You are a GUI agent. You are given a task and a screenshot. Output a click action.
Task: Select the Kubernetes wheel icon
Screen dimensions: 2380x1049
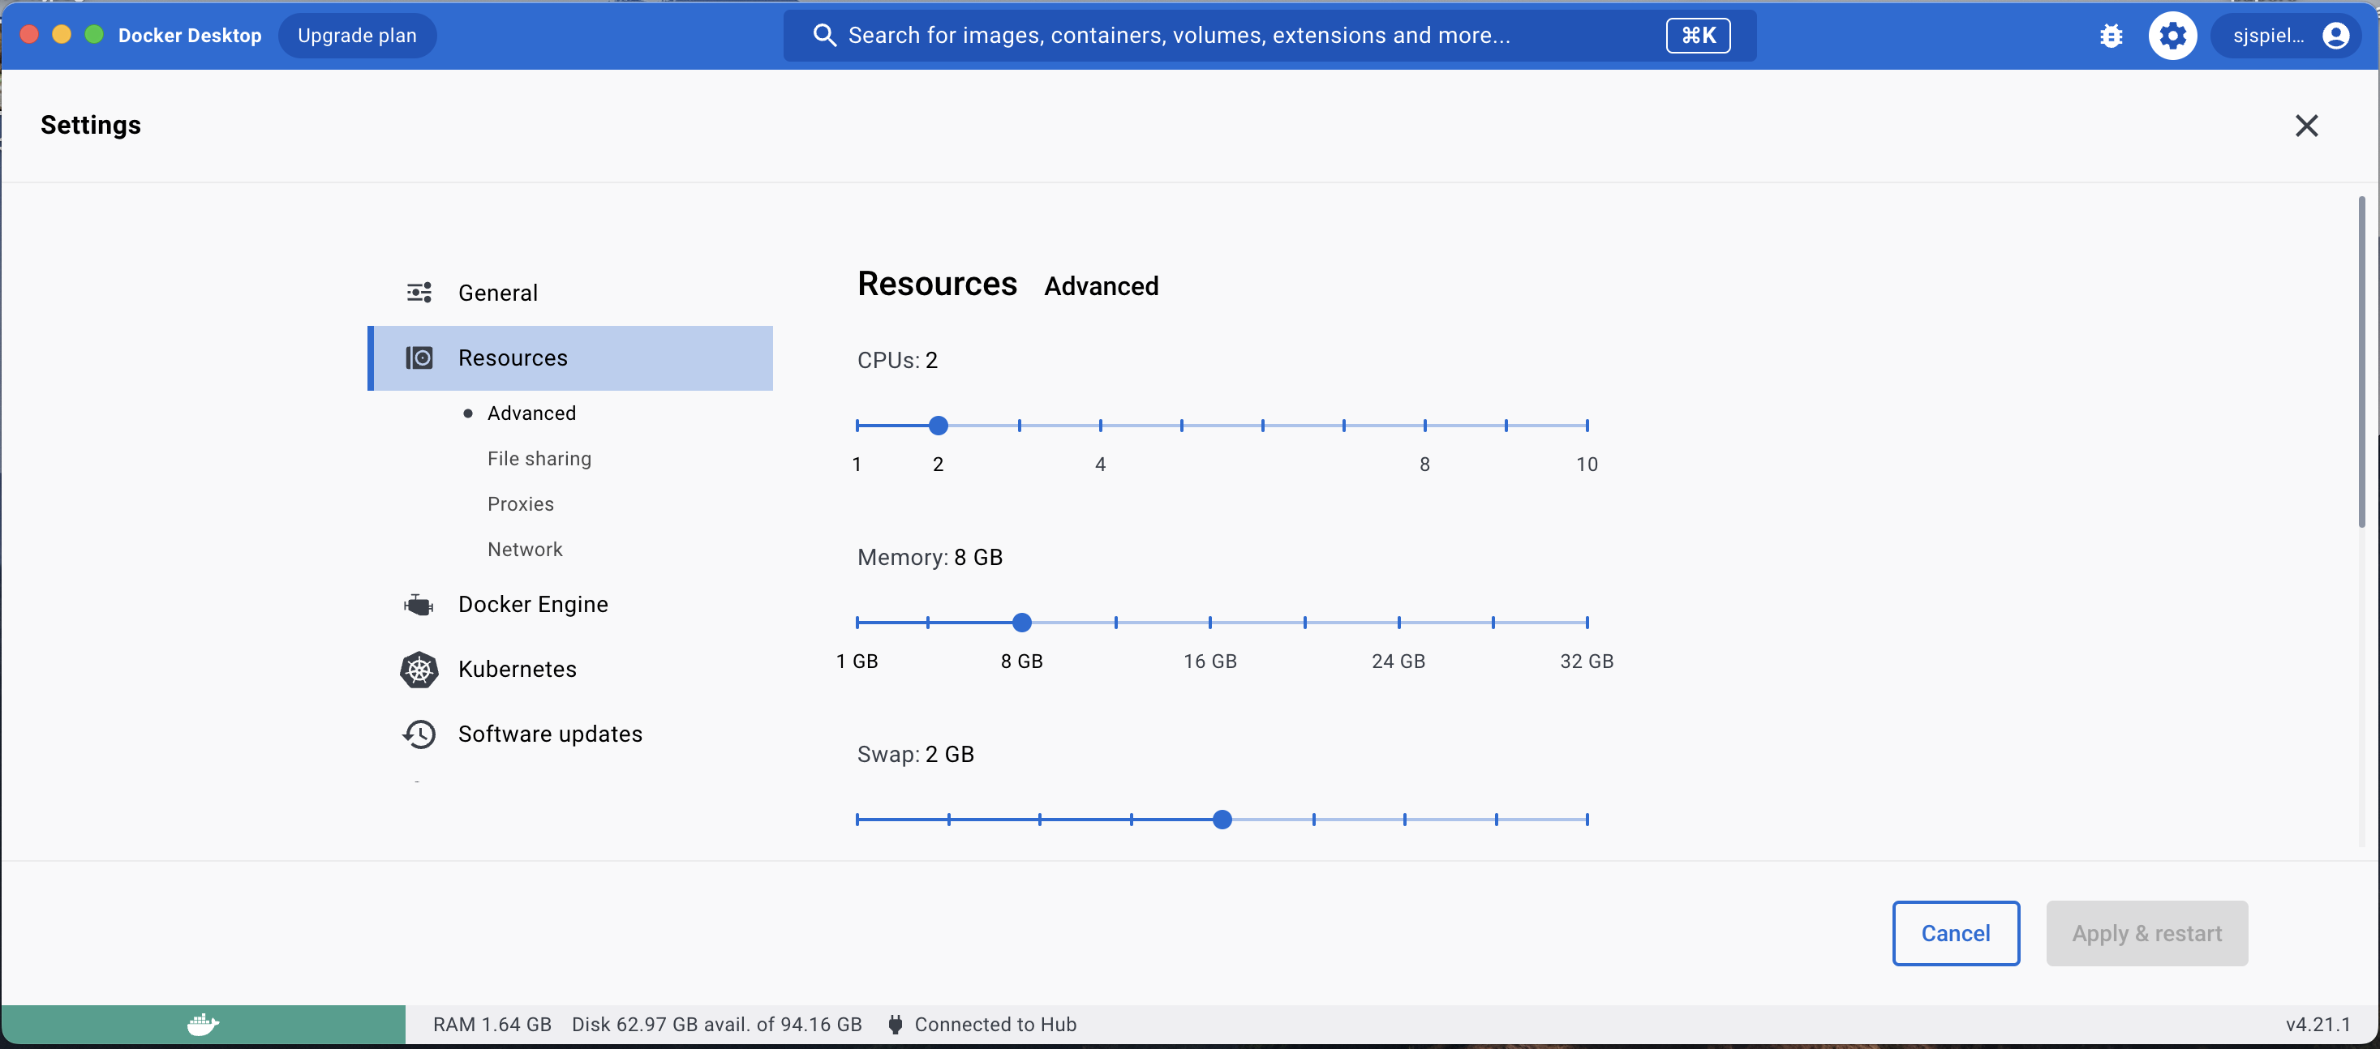tap(419, 670)
